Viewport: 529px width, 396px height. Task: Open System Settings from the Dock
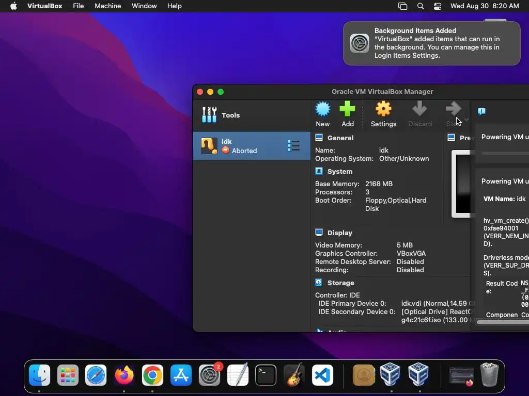209,375
